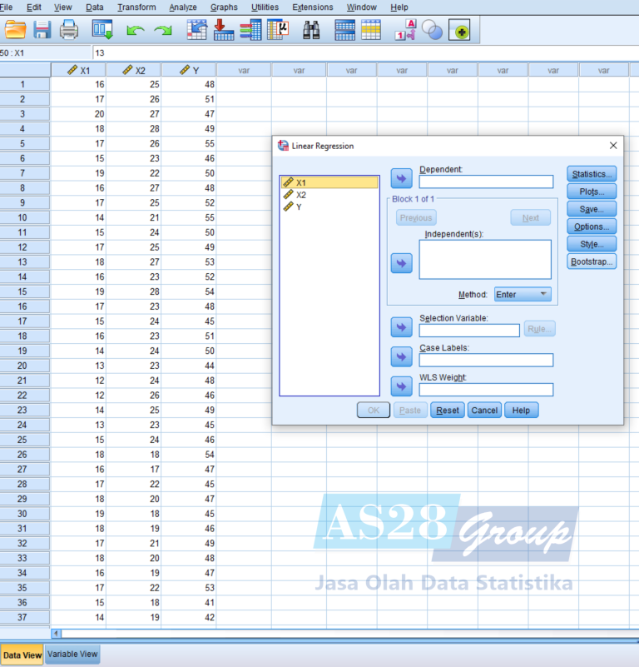The width and height of the screenshot is (639, 667).
Task: Click the Undo arrow icon
Action: (135, 31)
